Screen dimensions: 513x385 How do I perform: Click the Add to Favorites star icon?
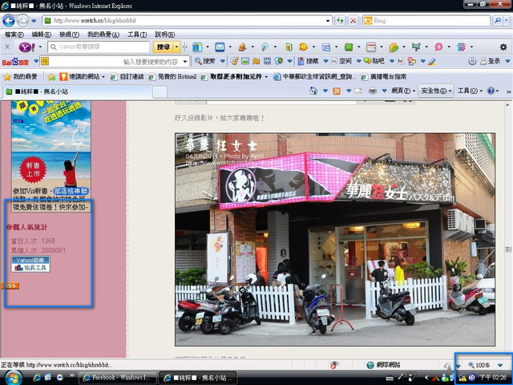(51, 77)
